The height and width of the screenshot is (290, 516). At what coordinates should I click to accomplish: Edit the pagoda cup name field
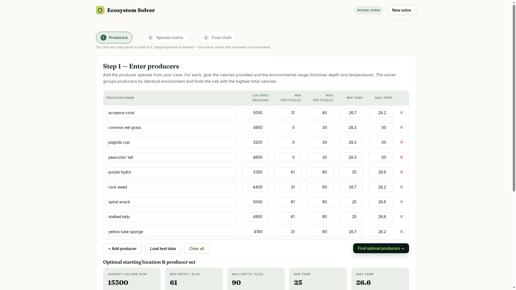pyautogui.click(x=171, y=142)
